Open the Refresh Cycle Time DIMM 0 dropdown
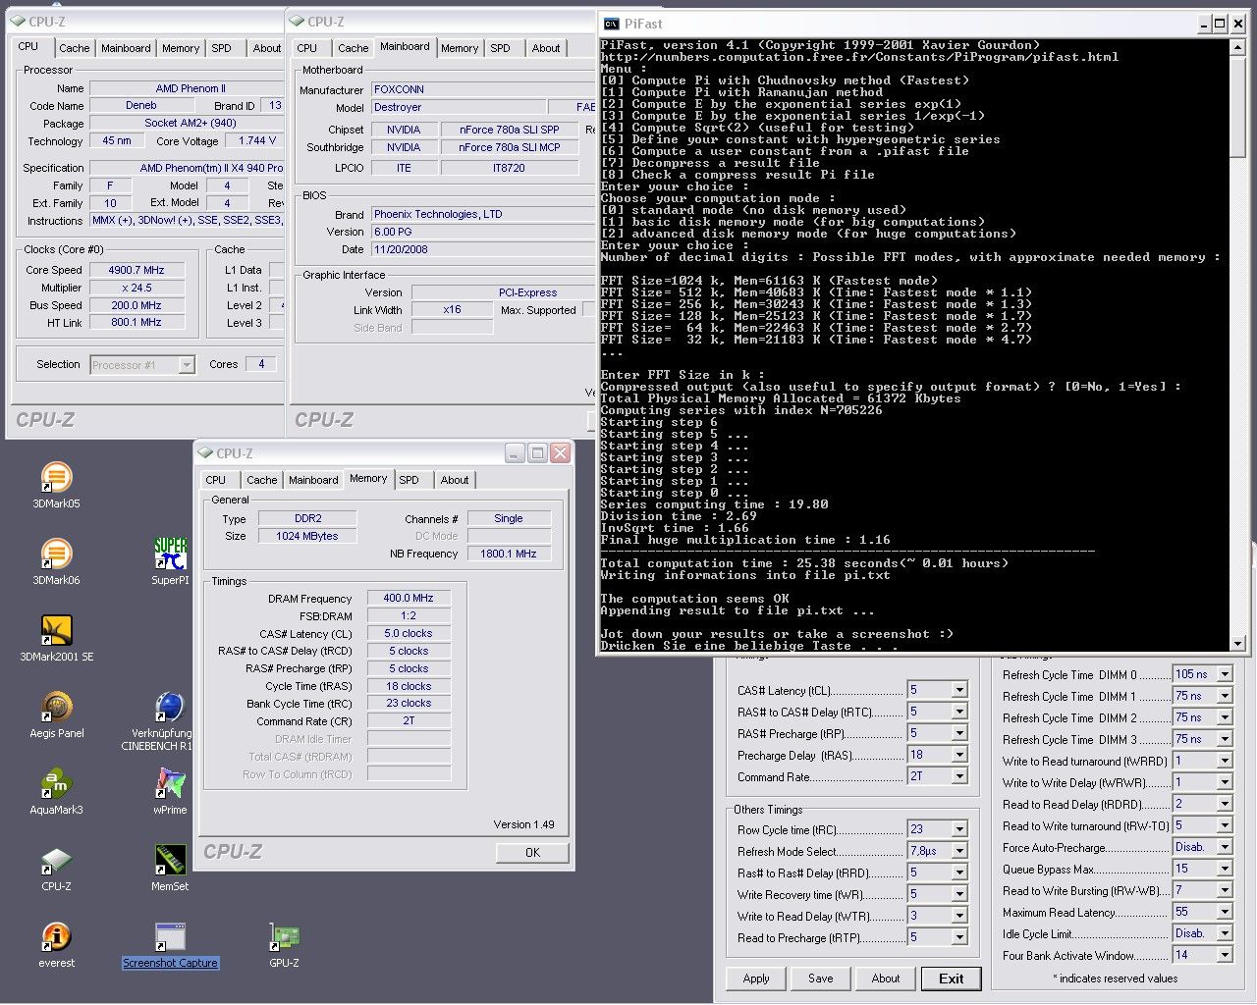This screenshot has height=1005, width=1257. tap(1225, 674)
